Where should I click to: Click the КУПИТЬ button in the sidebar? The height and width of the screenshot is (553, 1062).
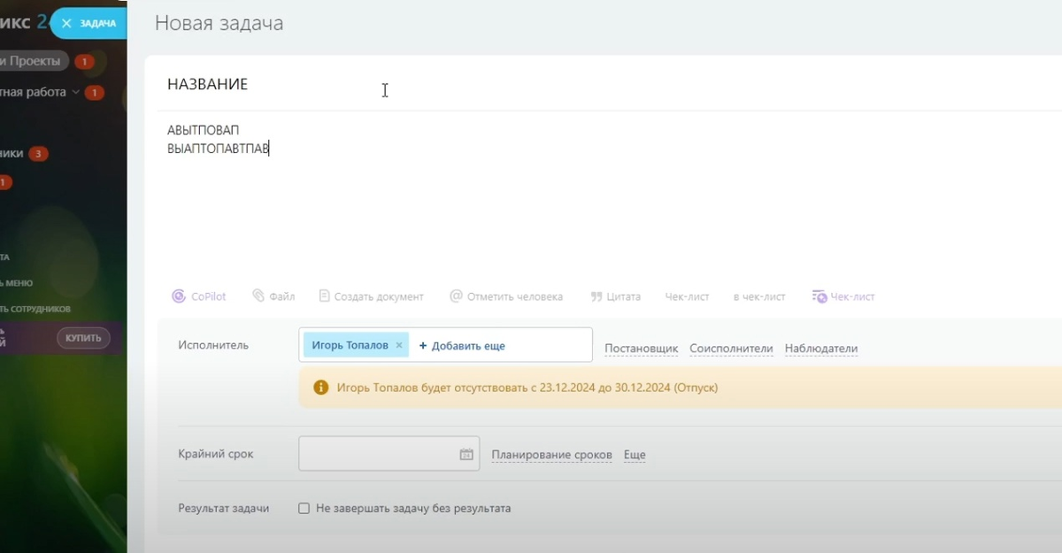(x=83, y=338)
